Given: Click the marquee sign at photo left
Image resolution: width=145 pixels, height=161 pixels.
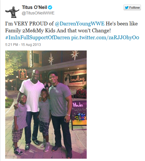Looking at the screenshot, I should 23,74.
